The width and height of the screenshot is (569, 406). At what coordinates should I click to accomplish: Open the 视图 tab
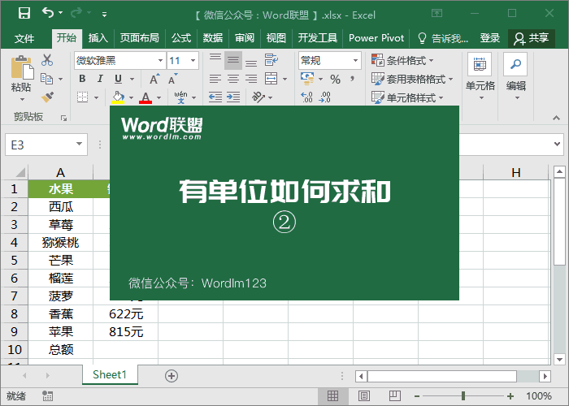tap(276, 38)
